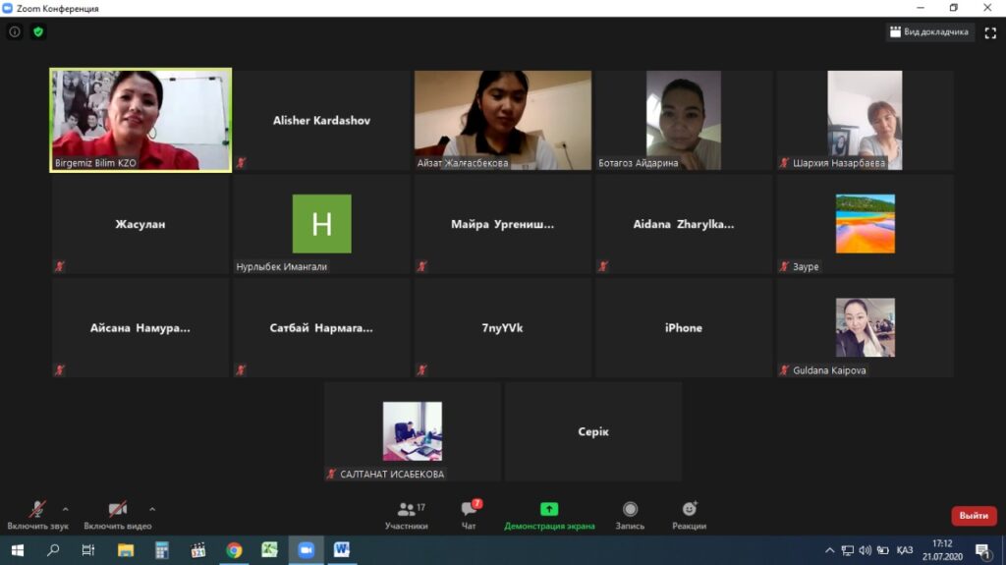Image resolution: width=1006 pixels, height=565 pixels.
Task: Open Windows notification center icon
Action: point(982,550)
